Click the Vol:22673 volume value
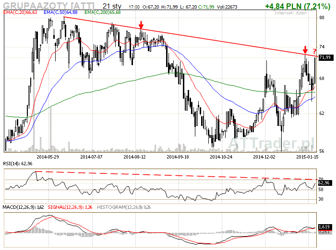 [x=227, y=7]
